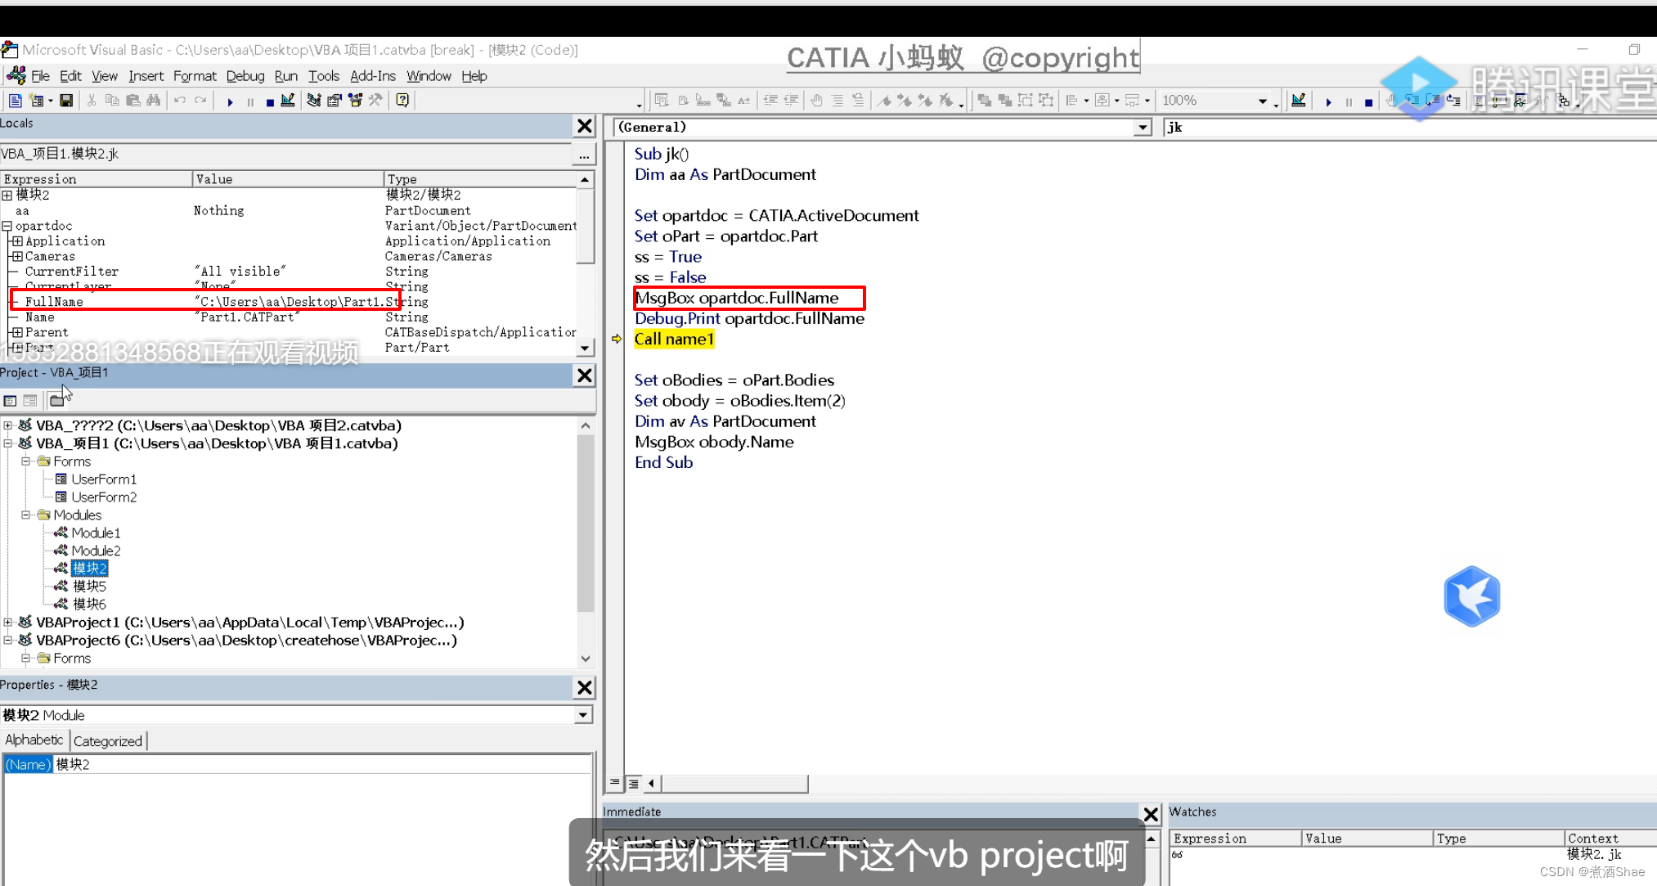Click Bring to Front icon in UserForm toolbar
The height and width of the screenshot is (886, 1657).
point(985,101)
